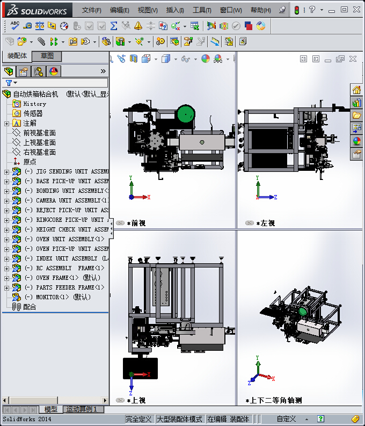Click the Show Hidden Components icon

(x=106, y=41)
